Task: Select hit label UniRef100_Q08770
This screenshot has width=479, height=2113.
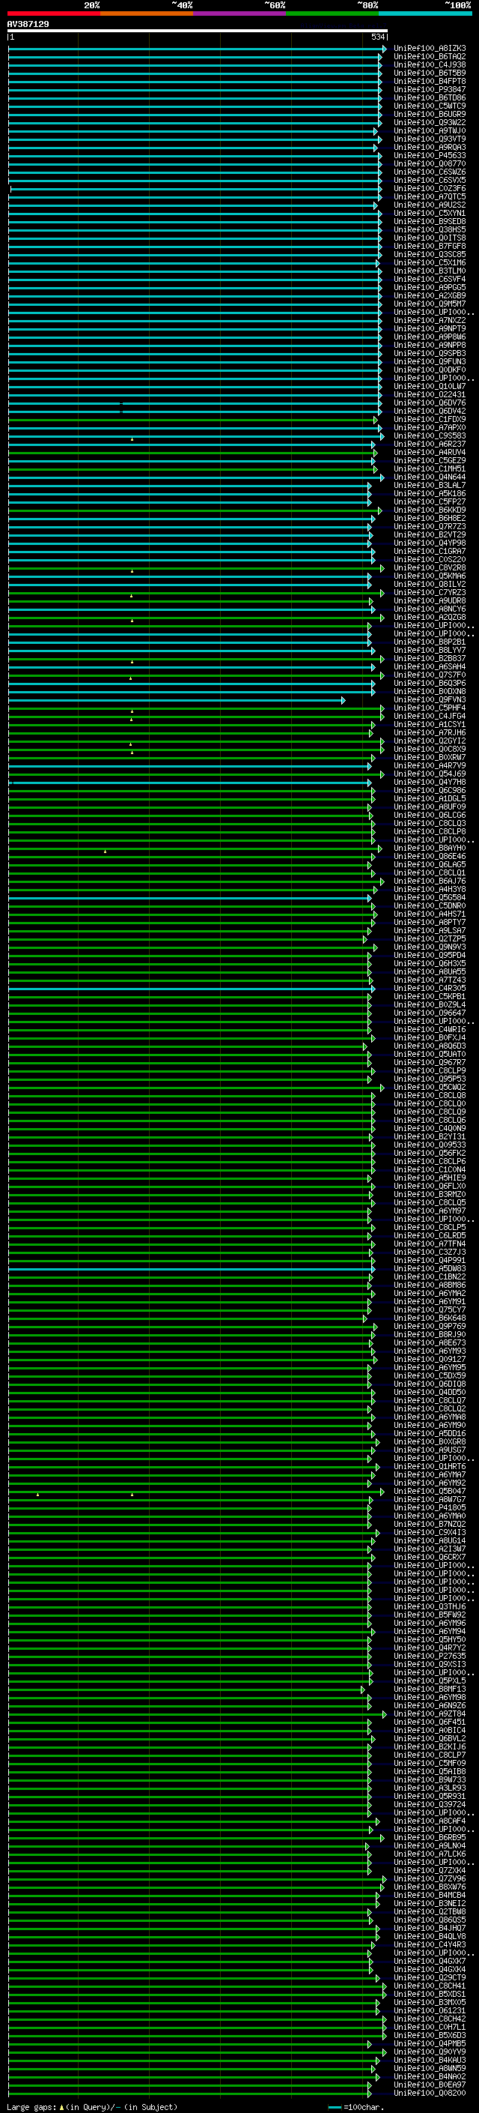Action: tap(430, 164)
